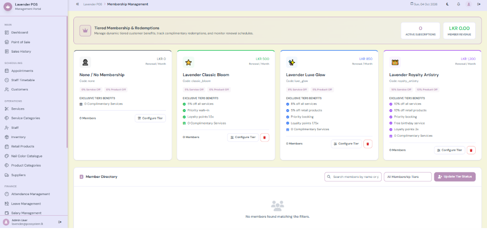Delete Lavender Royalty Artistry tier trash icon
The height and width of the screenshot is (230, 487).
[x=471, y=150]
